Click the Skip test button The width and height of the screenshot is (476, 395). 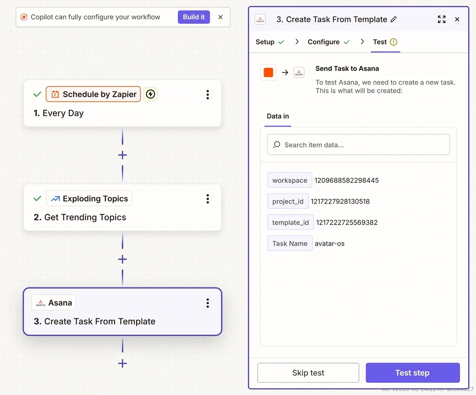(308, 373)
